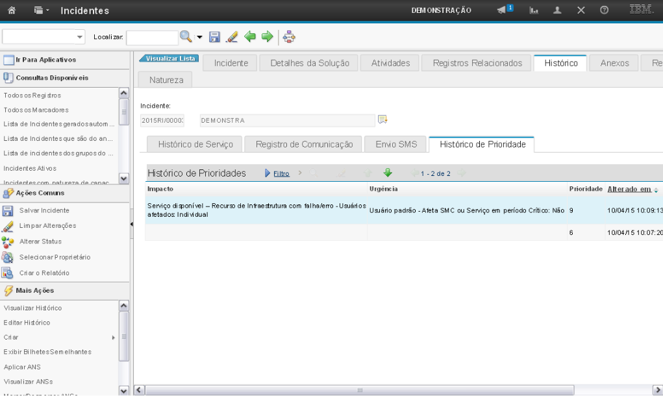
Task: Click the magnifier search icon next to Localizar
Action: pos(186,37)
